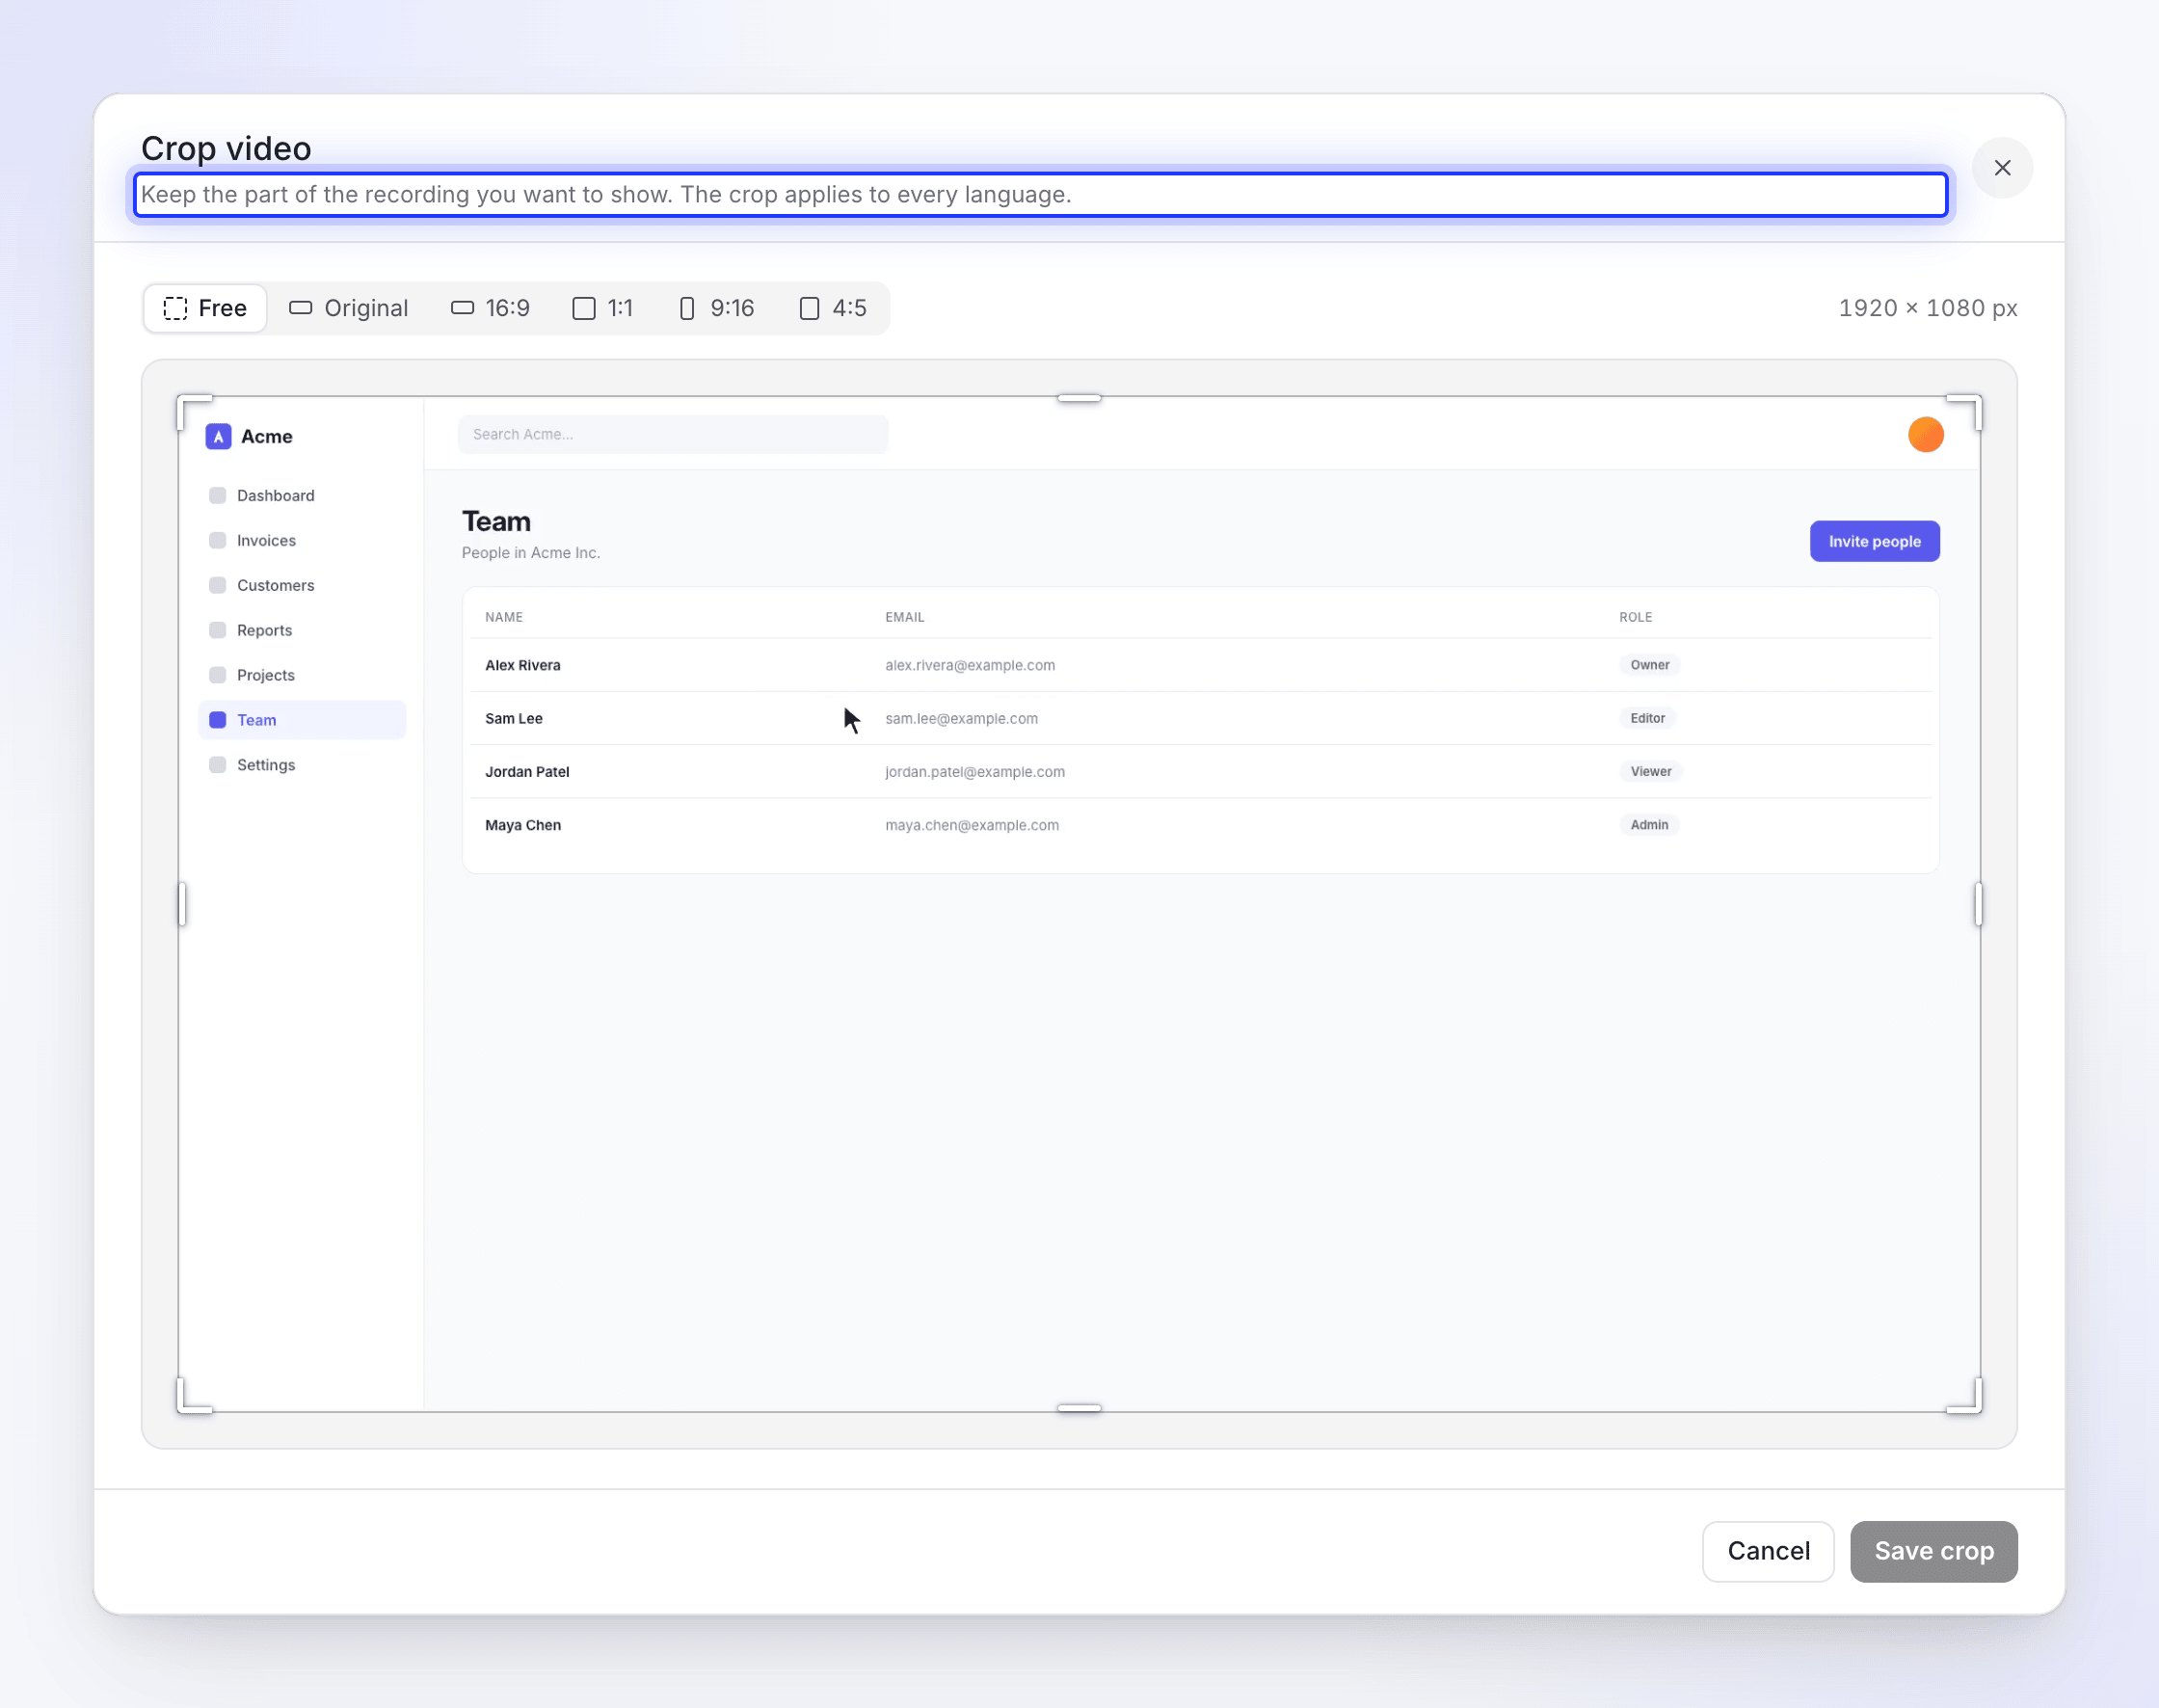This screenshot has height=1708, width=2159.
Task: Click the Editor role badge
Action: pyautogui.click(x=1647, y=718)
